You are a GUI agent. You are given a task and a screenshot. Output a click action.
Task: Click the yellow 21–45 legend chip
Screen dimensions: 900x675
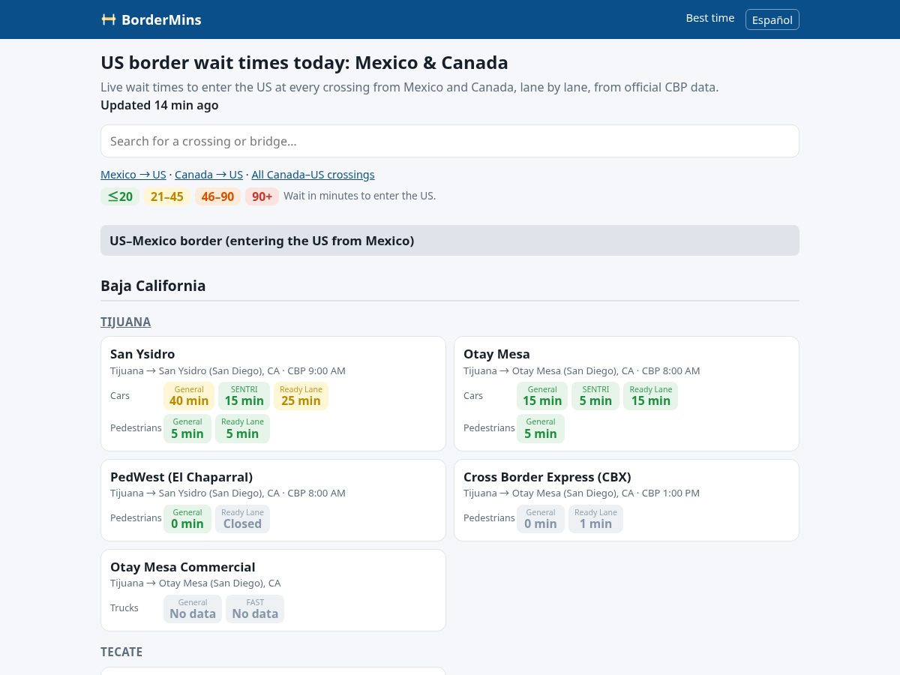click(x=167, y=196)
